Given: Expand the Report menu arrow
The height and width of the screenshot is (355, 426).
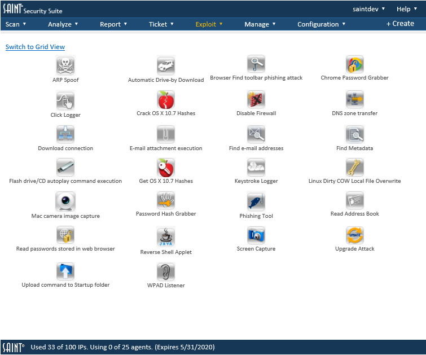Looking at the screenshot, I should click(x=125, y=24).
